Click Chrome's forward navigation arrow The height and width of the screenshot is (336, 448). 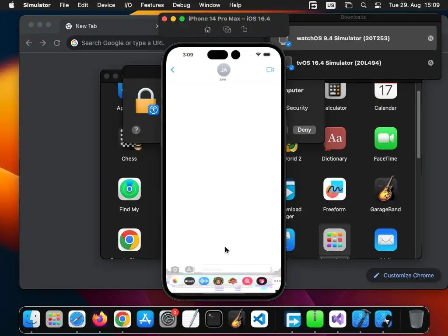click(43, 43)
